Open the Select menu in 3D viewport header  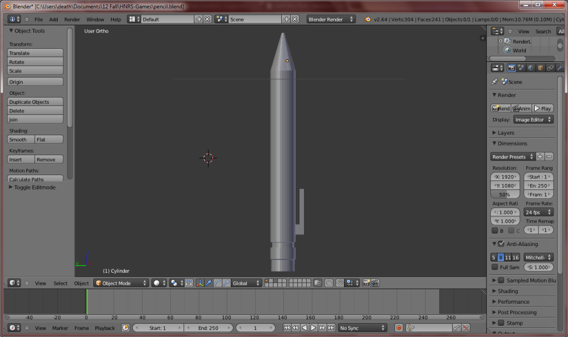tap(60, 283)
